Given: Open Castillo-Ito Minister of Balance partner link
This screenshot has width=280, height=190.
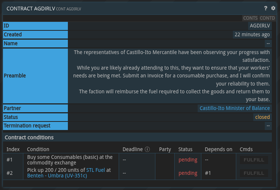Looking at the screenshot, I should click(x=235, y=108).
